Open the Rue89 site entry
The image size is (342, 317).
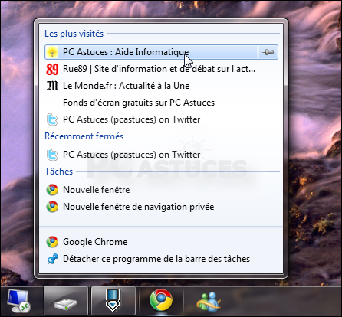161,69
